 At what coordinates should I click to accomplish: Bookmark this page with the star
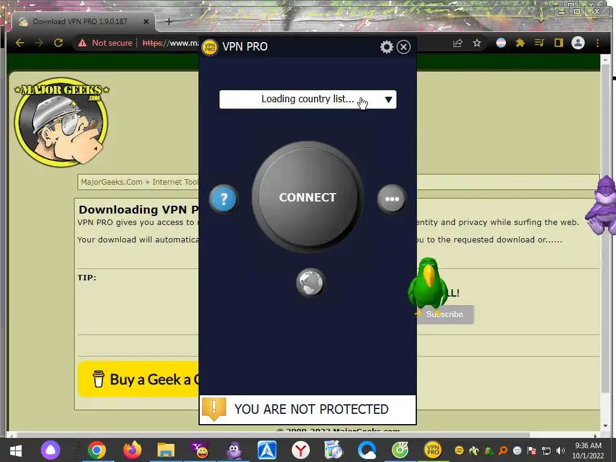coord(476,43)
